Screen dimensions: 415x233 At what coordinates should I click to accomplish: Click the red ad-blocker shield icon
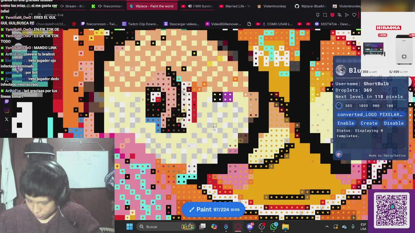click(x=332, y=15)
